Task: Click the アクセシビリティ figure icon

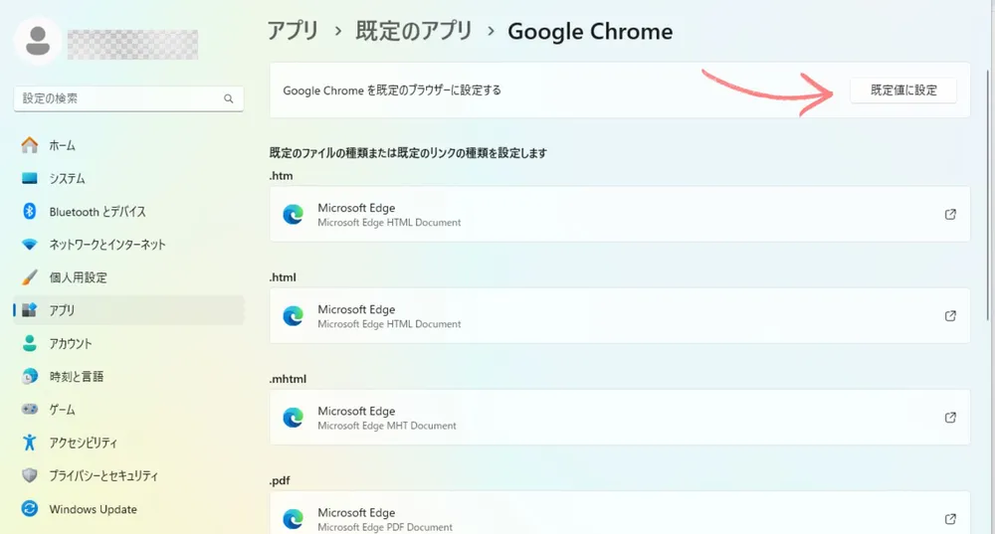Action: [x=29, y=443]
